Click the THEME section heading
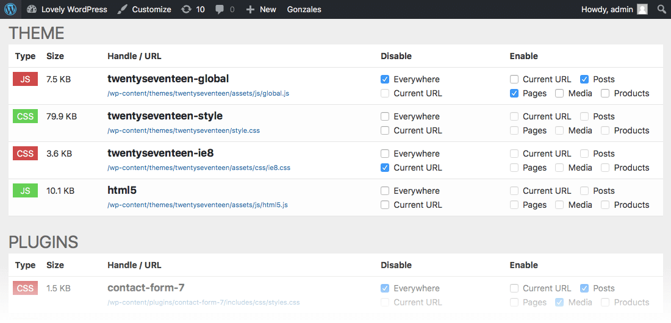 pyautogui.click(x=37, y=34)
